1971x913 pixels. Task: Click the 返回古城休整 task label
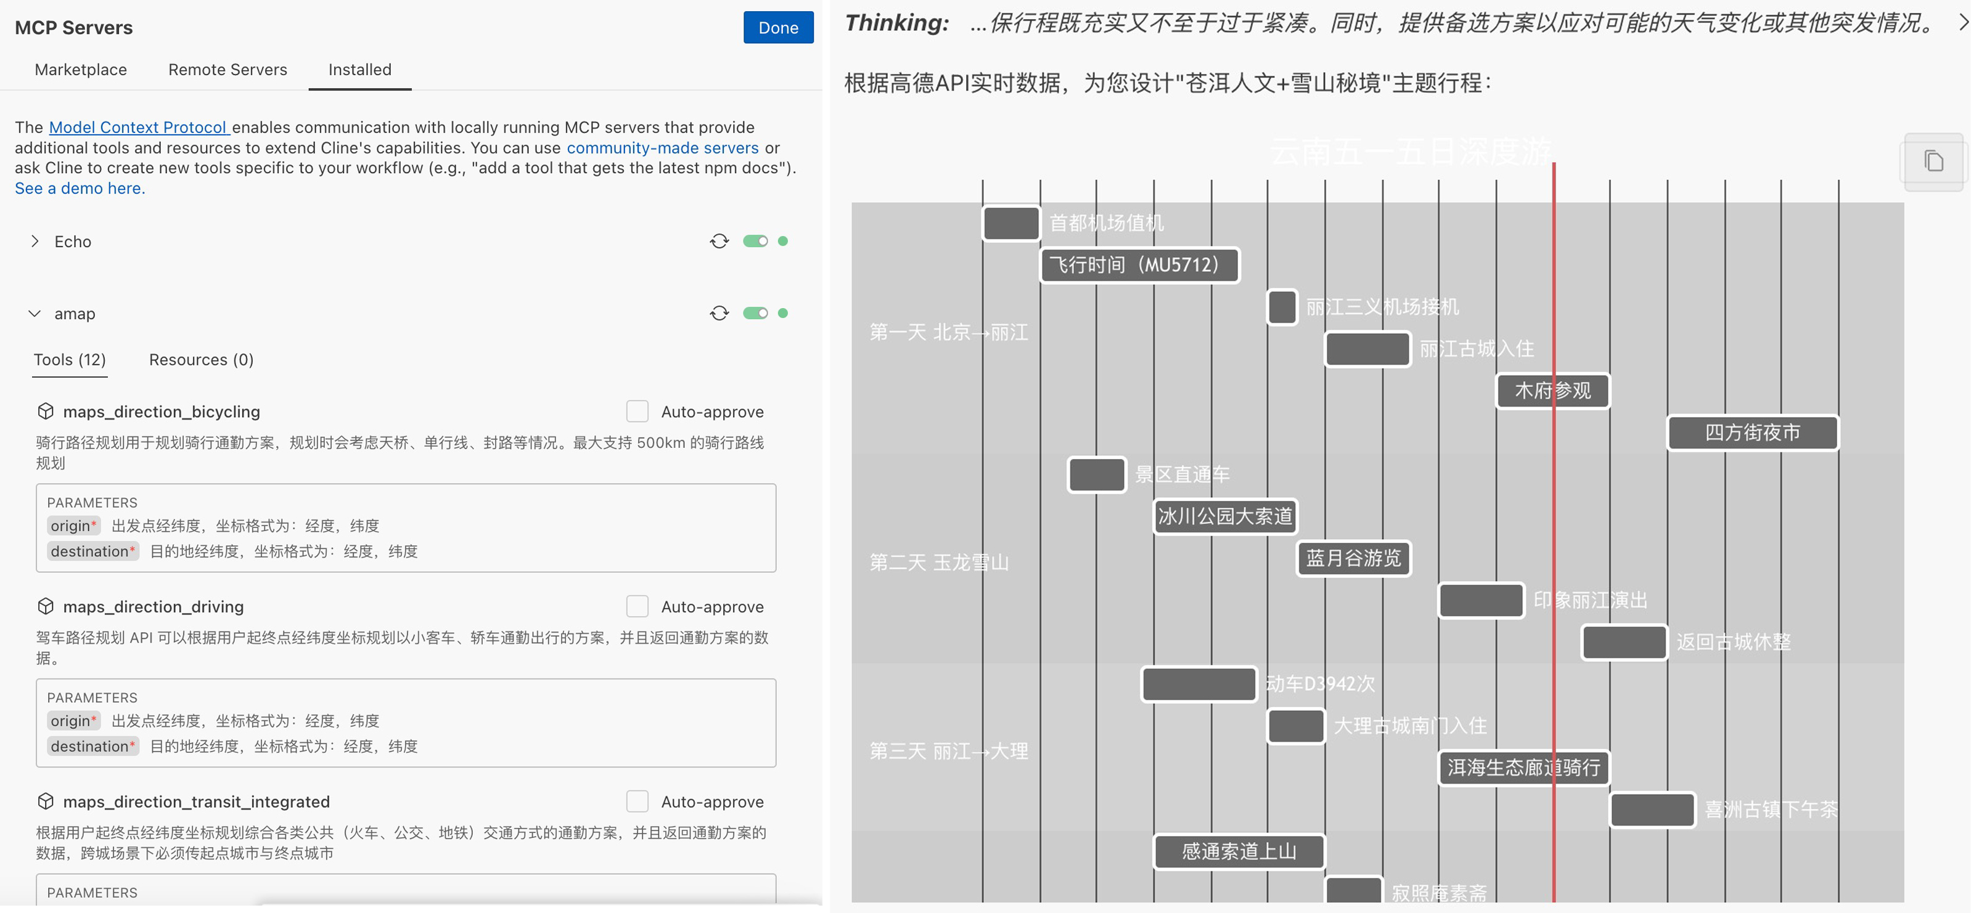(x=1733, y=643)
